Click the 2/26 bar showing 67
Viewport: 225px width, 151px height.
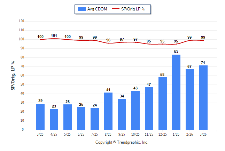pos(190,100)
